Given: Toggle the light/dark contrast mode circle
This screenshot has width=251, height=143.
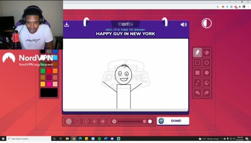Looking at the screenshot, I should pos(206,23).
